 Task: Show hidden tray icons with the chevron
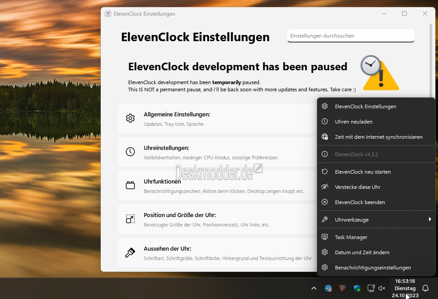314,288
